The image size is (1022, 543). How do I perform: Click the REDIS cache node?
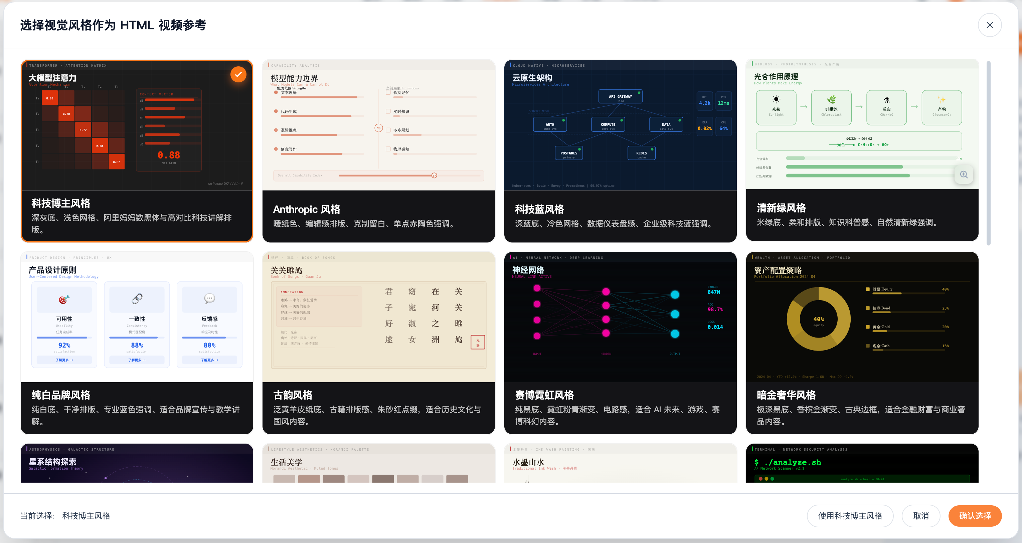[x=641, y=153]
